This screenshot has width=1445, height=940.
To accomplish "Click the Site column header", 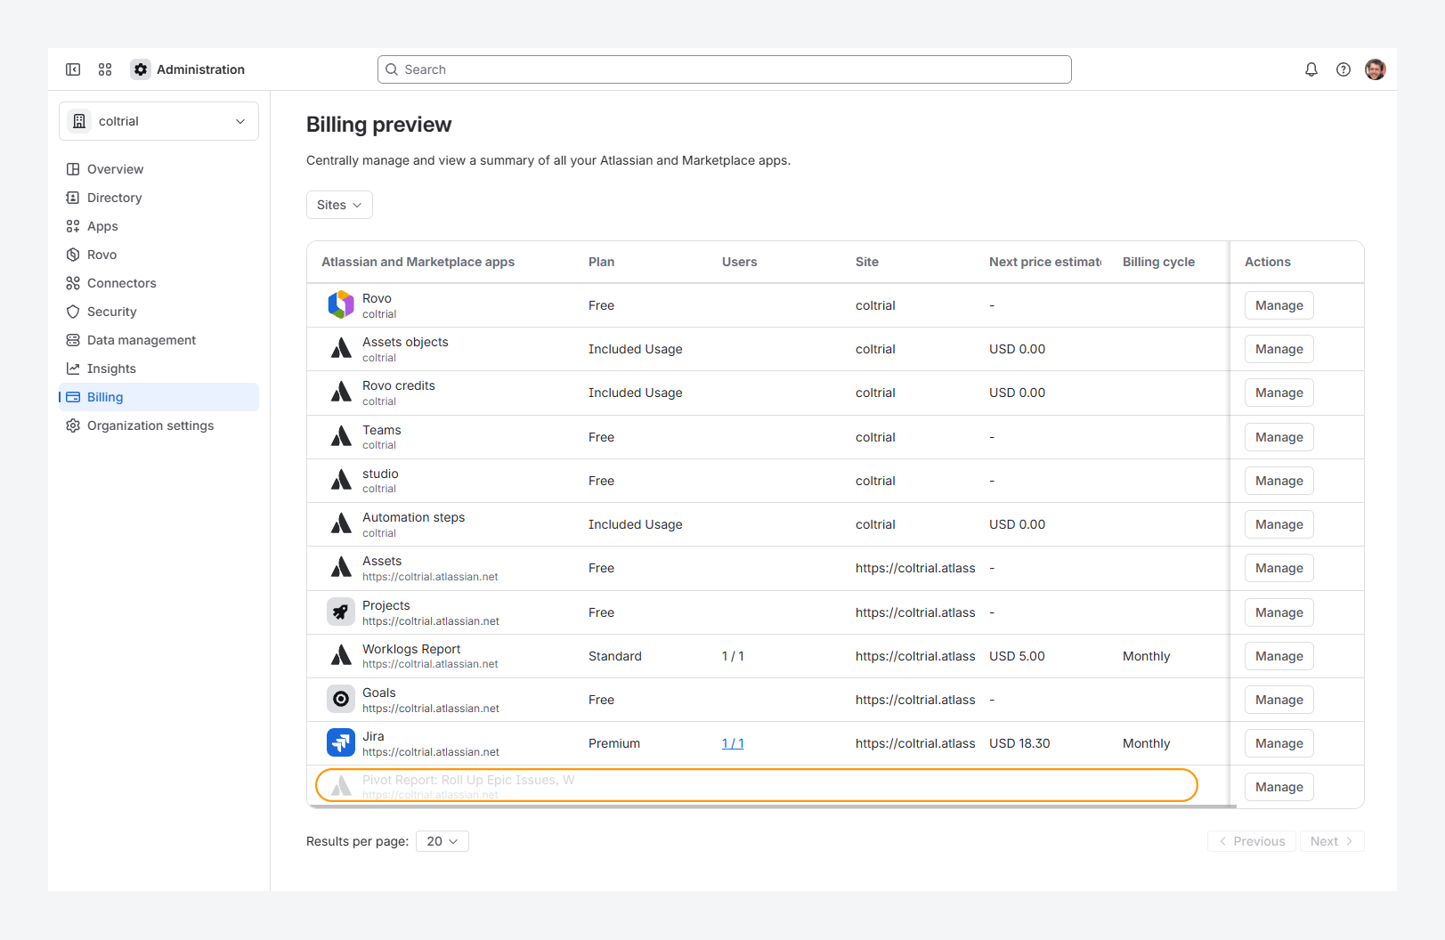I will [867, 262].
